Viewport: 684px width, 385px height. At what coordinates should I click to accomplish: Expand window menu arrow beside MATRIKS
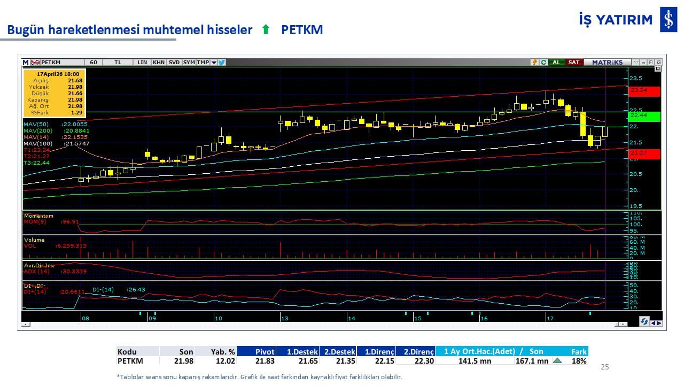tap(635, 63)
